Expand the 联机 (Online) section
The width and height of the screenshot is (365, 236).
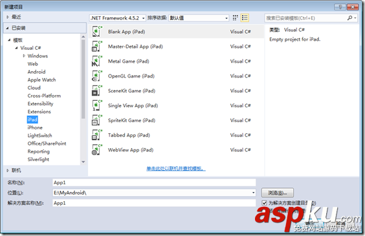(8, 171)
